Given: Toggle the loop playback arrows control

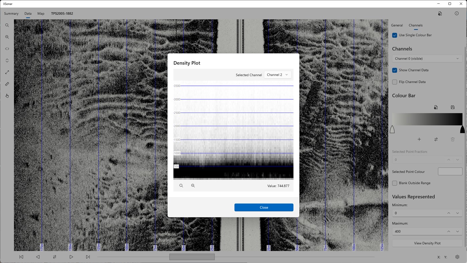Looking at the screenshot, I should point(54,257).
